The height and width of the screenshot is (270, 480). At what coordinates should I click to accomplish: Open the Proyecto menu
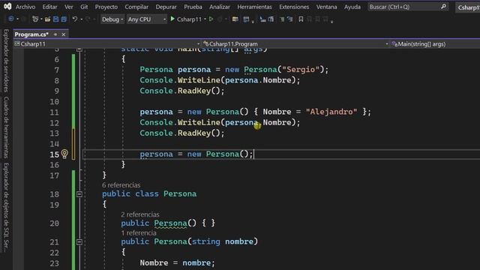tap(106, 7)
